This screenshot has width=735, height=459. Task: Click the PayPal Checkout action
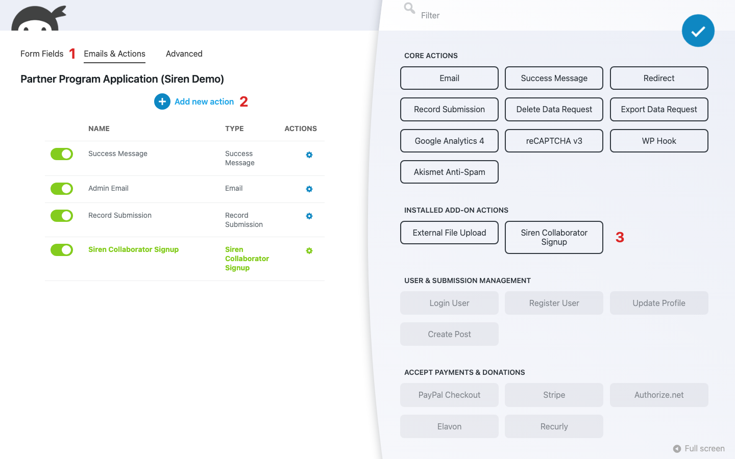click(449, 395)
